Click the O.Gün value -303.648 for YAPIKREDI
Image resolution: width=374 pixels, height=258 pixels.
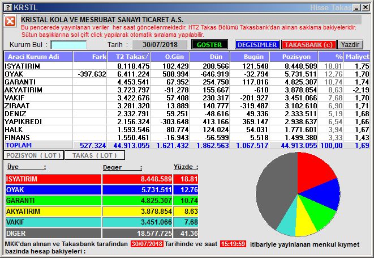[174, 122]
